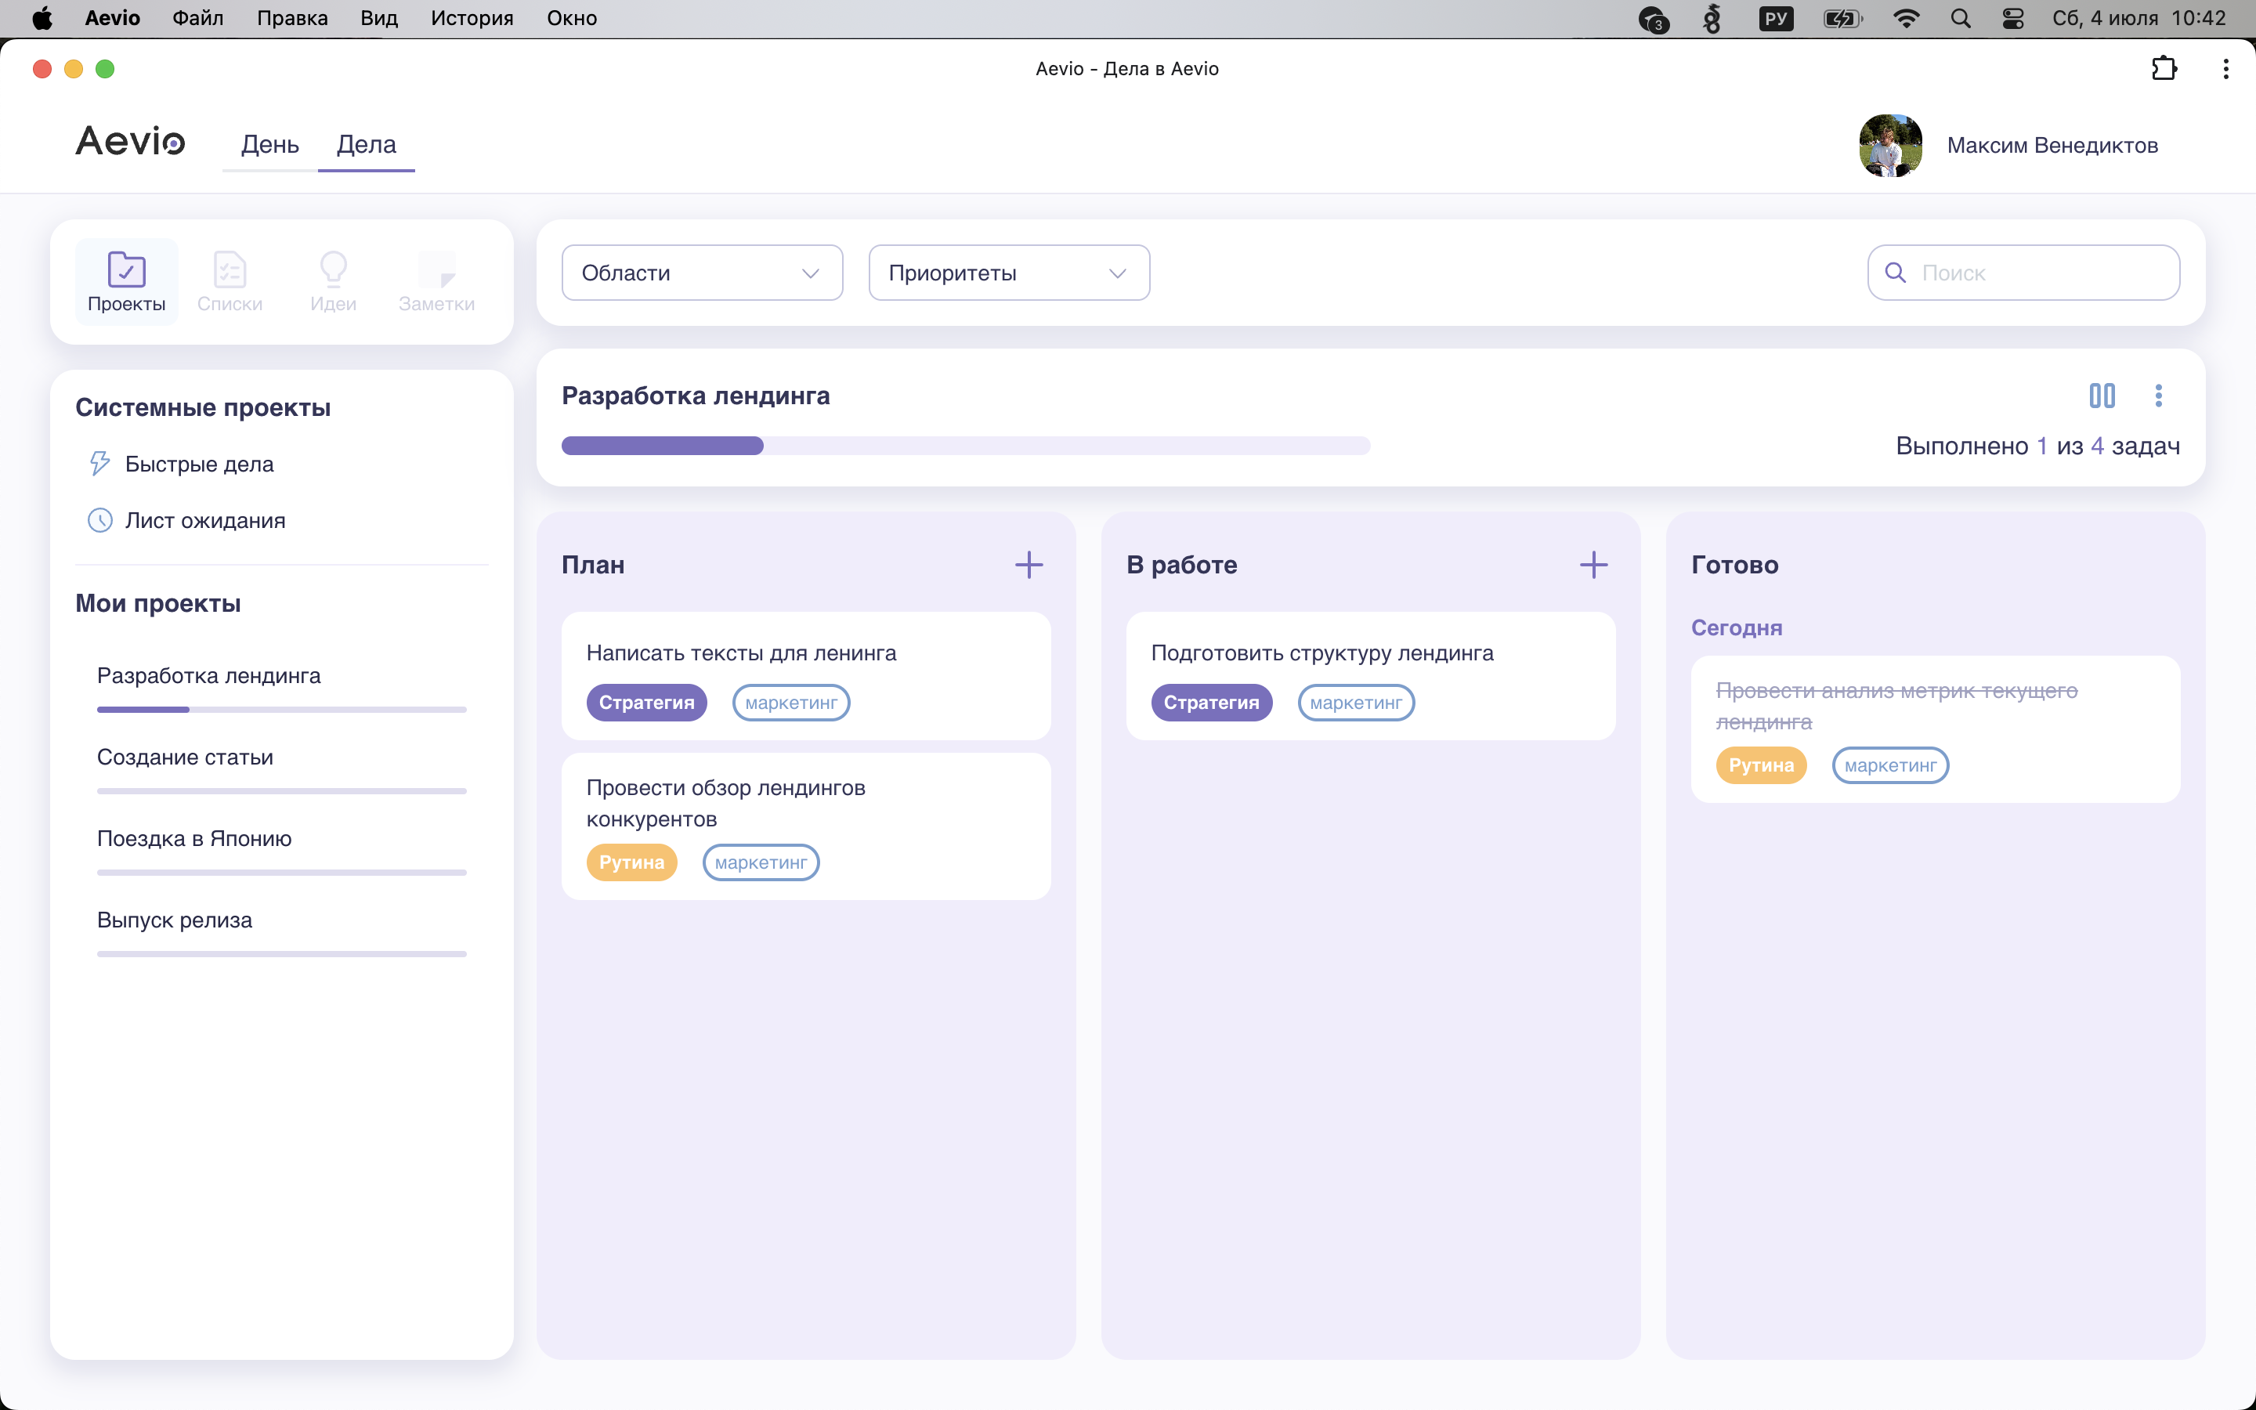The height and width of the screenshot is (1410, 2256).
Task: Open the Окно menu
Action: coord(572,18)
